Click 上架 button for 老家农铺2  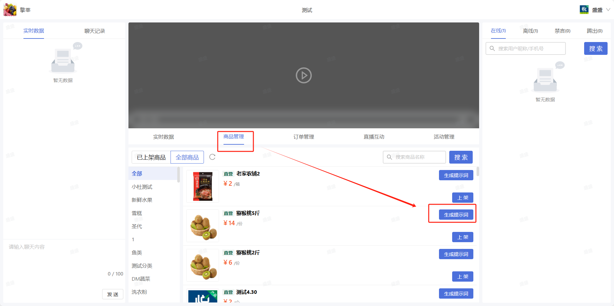click(x=462, y=198)
